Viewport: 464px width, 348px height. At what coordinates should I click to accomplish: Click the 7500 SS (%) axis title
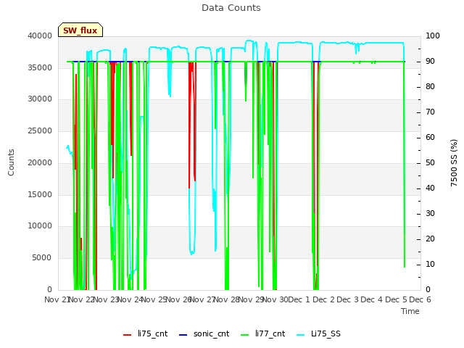pos(454,162)
